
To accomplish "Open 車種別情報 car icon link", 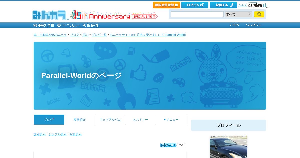I will pos(44,25).
